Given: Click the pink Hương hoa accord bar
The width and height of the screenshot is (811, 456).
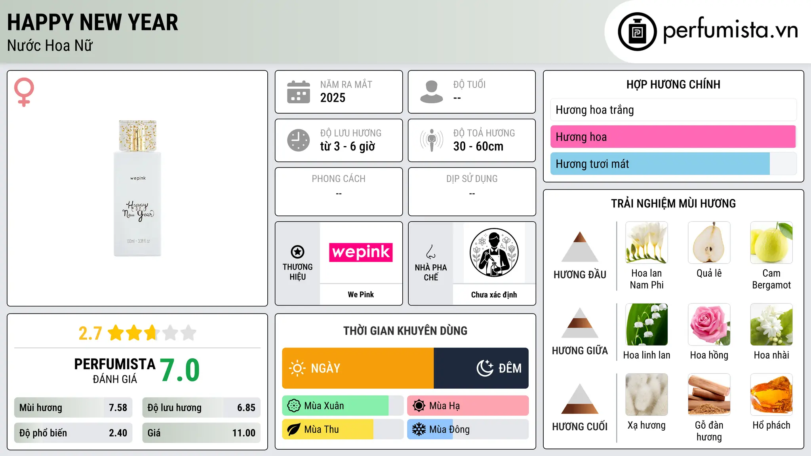Looking at the screenshot, I should click(x=673, y=137).
